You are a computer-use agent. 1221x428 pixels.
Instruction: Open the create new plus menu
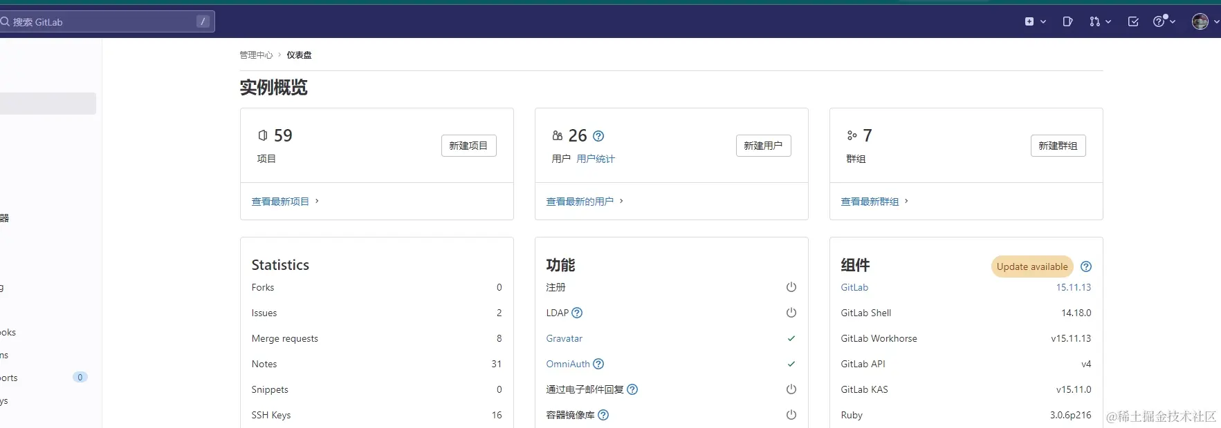click(1035, 21)
